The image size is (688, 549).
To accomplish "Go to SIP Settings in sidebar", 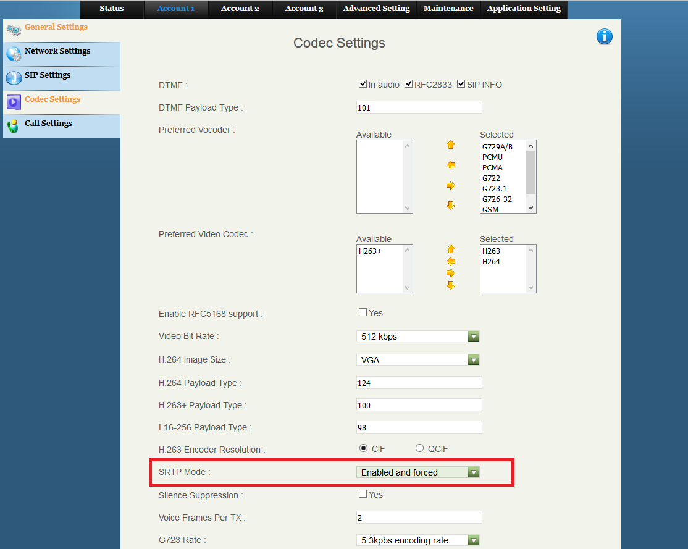I will [48, 75].
